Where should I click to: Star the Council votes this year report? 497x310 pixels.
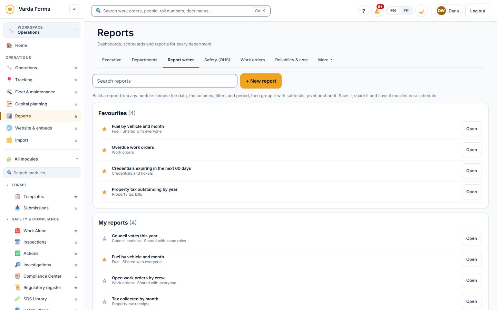(x=104, y=239)
